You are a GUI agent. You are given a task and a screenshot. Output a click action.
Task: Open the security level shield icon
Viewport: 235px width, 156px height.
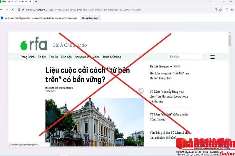coord(227,10)
